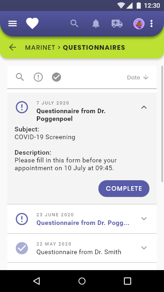The image size is (164, 292).
Task: Tap the white heart logo icon
Action: pos(32,23)
